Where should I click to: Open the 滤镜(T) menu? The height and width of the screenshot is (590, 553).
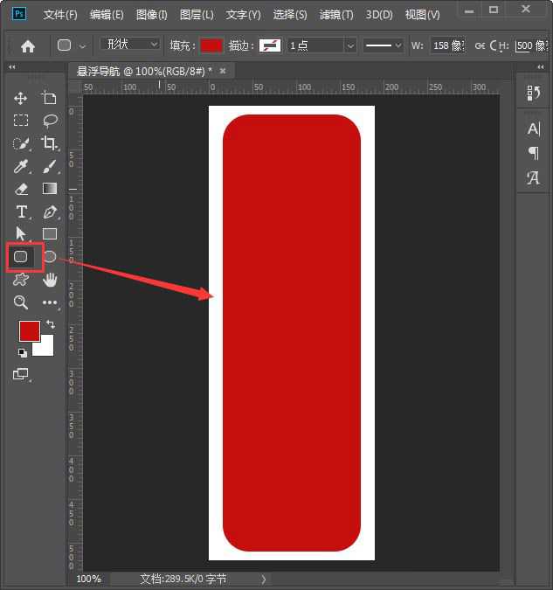click(336, 15)
